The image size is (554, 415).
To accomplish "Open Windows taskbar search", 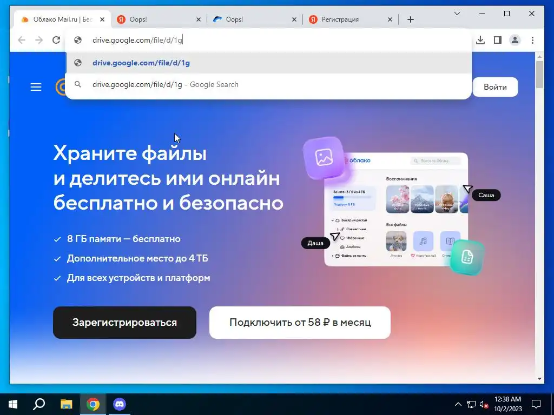I will click(39, 404).
